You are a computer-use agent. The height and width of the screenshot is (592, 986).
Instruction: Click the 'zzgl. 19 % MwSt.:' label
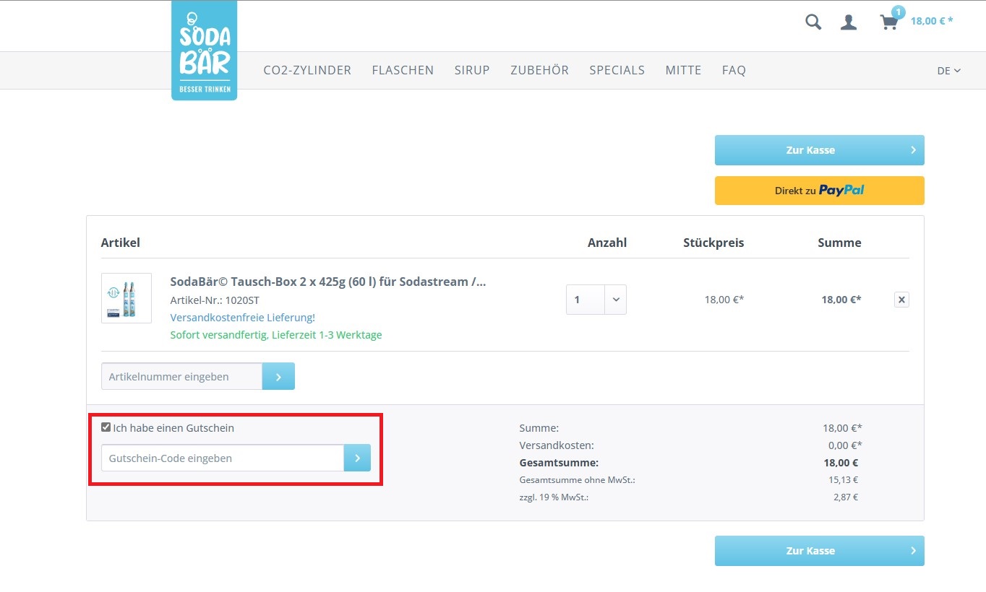(x=554, y=497)
